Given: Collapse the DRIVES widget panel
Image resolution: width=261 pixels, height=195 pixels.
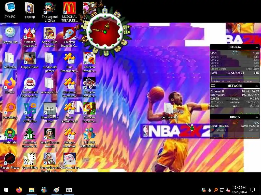Looking at the screenshot, I should [257, 117].
